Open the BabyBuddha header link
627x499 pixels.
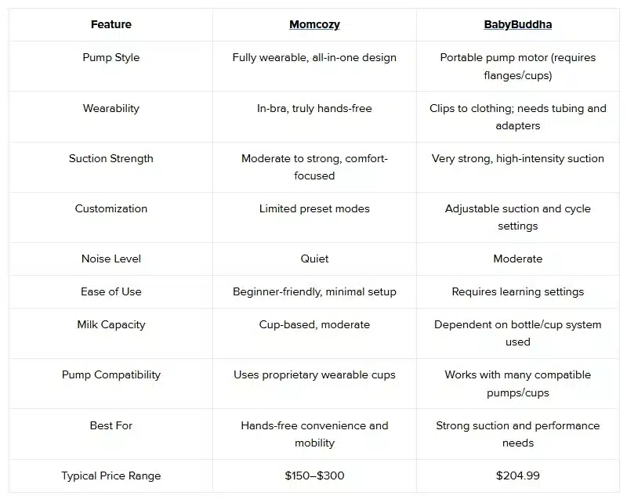click(517, 24)
